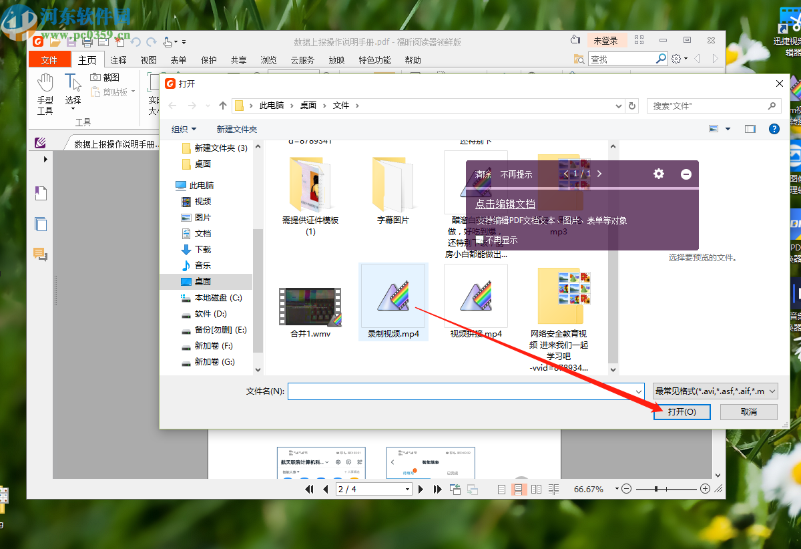Open the Bookmarks panel in the left sidebar

click(41, 192)
